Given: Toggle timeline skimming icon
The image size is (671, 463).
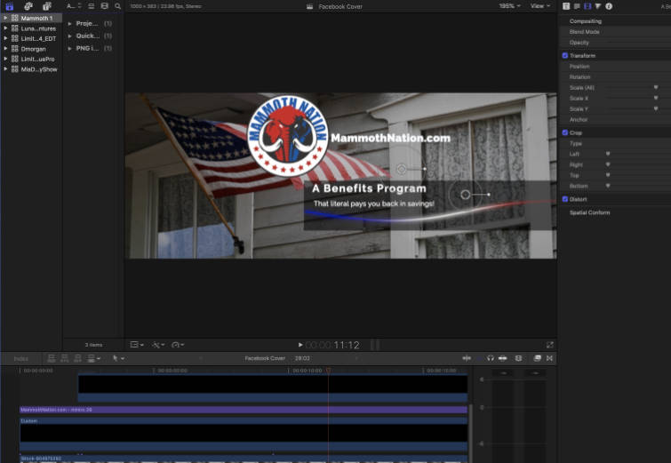Looking at the screenshot, I should click(467, 358).
